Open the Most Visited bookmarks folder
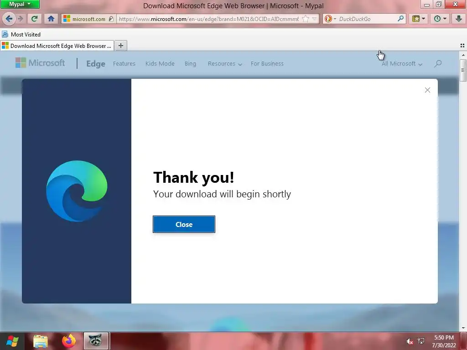The image size is (467, 350). pyautogui.click(x=21, y=35)
